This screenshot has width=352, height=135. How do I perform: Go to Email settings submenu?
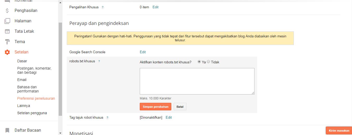[x=22, y=80]
